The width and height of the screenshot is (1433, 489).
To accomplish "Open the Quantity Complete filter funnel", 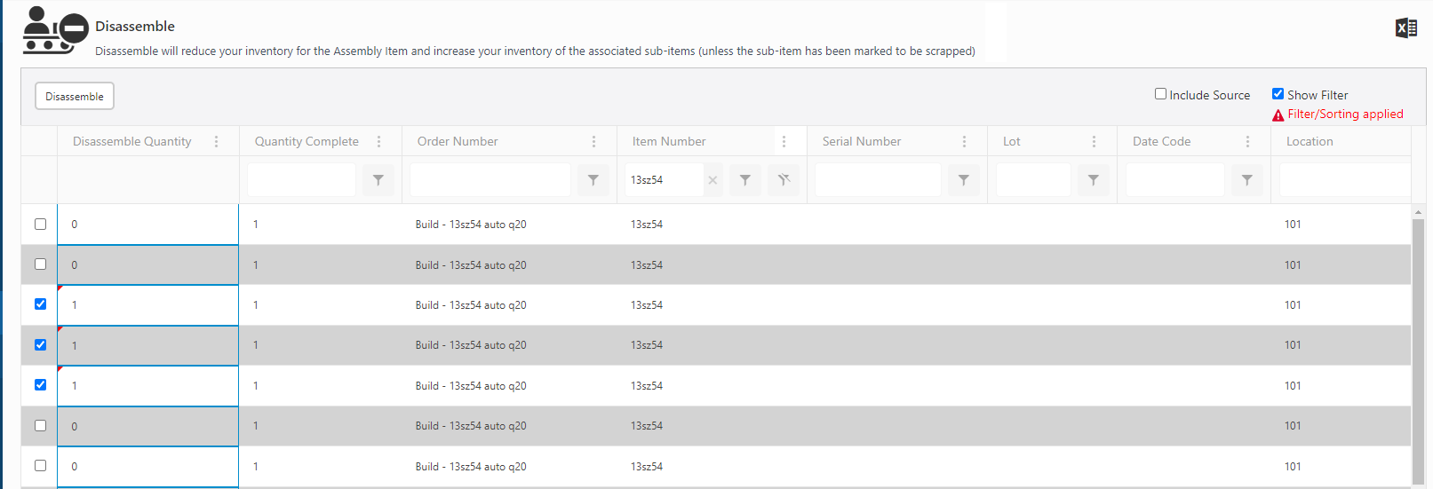I will (378, 180).
